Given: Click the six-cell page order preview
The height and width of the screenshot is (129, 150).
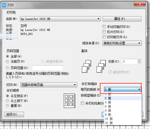Looking at the screenshot, I should 69,101.
